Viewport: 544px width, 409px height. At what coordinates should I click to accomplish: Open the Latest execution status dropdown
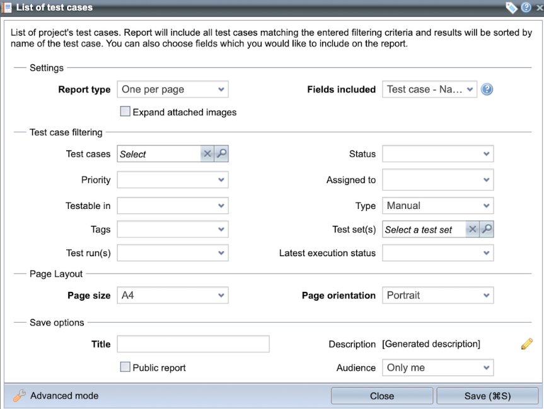[437, 253]
